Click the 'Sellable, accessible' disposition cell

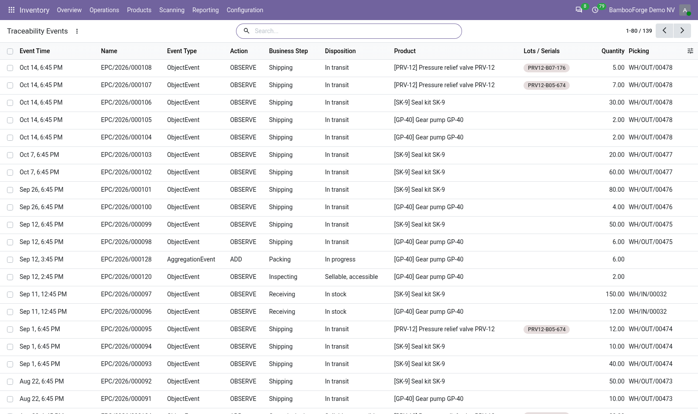[x=351, y=277]
